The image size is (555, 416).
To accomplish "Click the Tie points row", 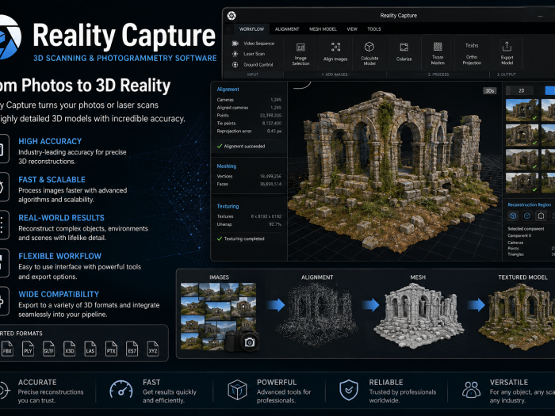I will click(249, 123).
